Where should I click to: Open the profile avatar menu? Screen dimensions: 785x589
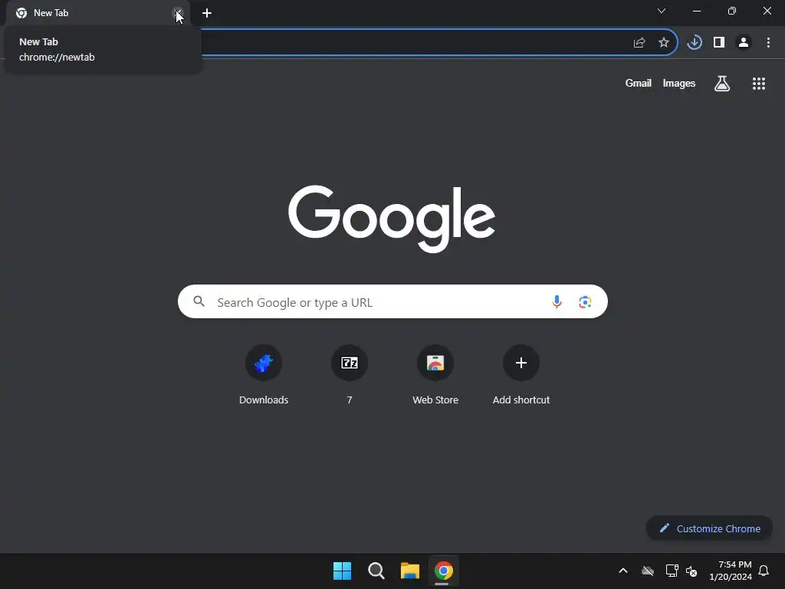744,43
